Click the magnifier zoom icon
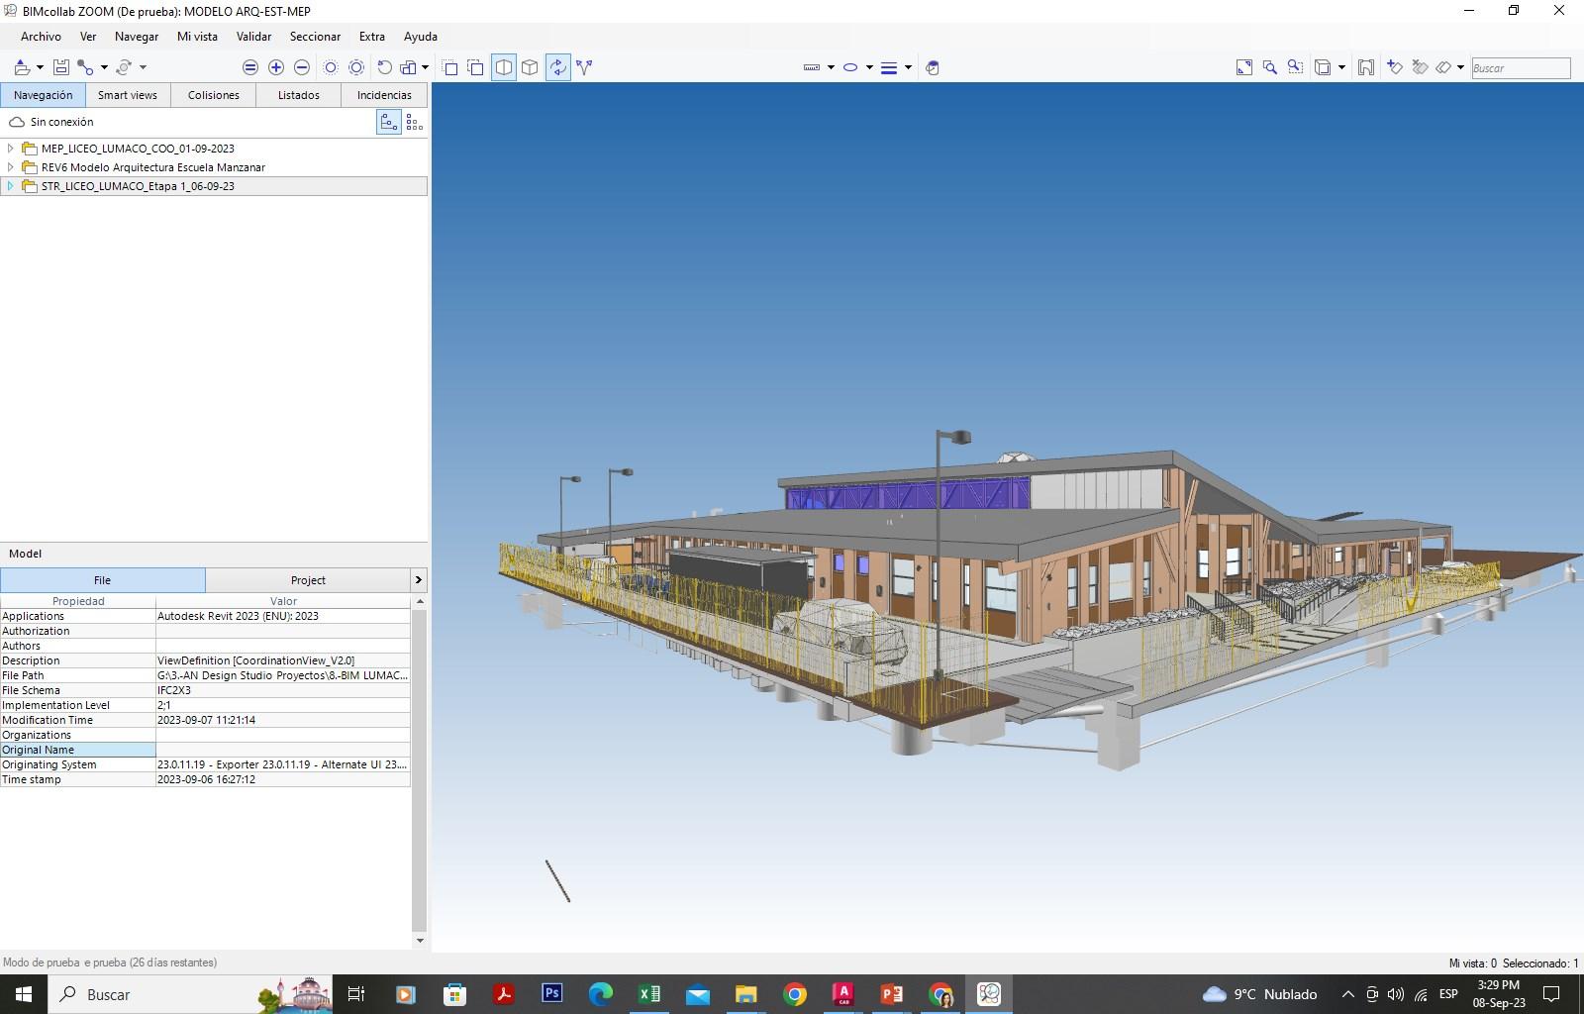The image size is (1584, 1014). pyautogui.click(x=1270, y=67)
